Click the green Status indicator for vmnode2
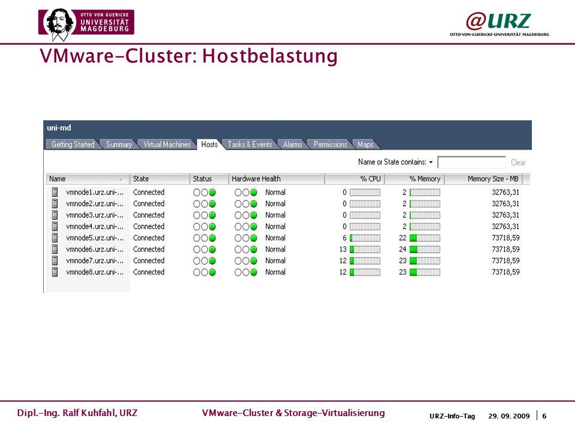This screenshot has height=431, width=575. (212, 204)
